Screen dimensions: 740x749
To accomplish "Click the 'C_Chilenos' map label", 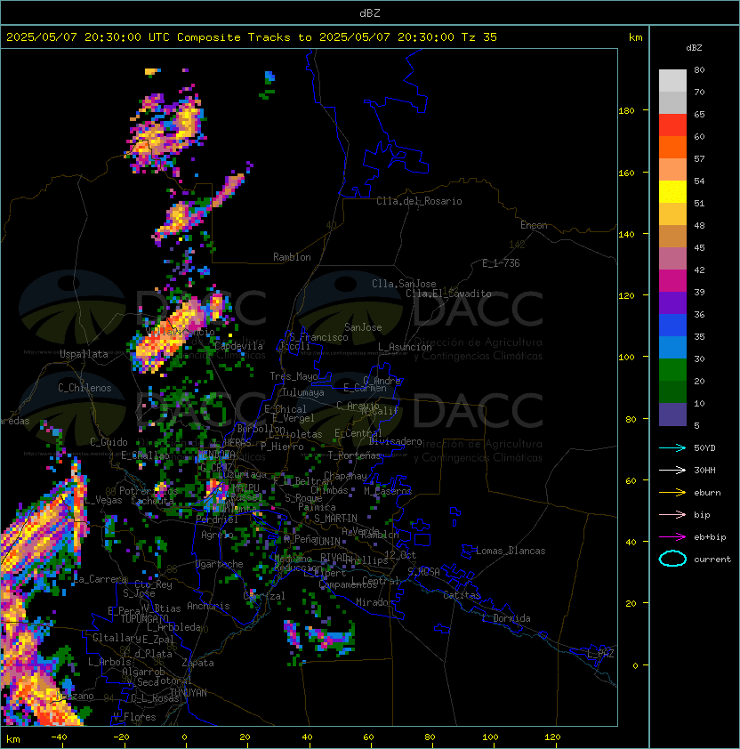I will (84, 388).
